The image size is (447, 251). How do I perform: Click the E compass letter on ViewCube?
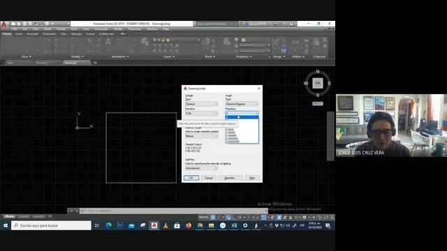click(x=329, y=84)
